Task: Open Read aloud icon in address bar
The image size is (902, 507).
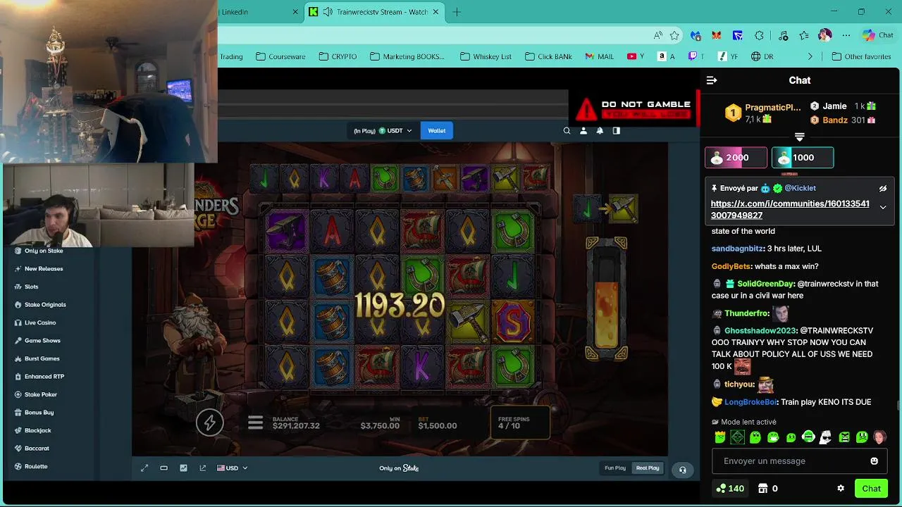Action: (x=657, y=35)
